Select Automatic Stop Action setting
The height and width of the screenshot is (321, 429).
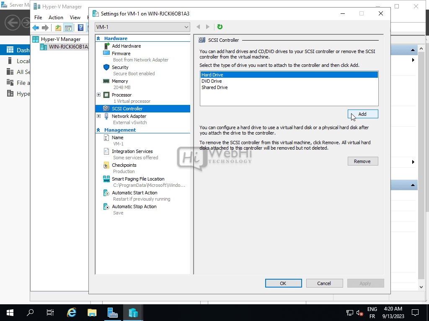[x=134, y=206]
